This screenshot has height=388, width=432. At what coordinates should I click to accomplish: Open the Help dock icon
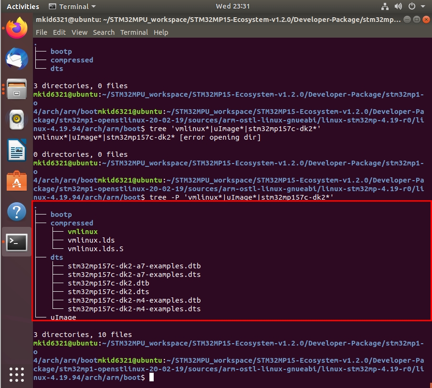[x=17, y=212]
